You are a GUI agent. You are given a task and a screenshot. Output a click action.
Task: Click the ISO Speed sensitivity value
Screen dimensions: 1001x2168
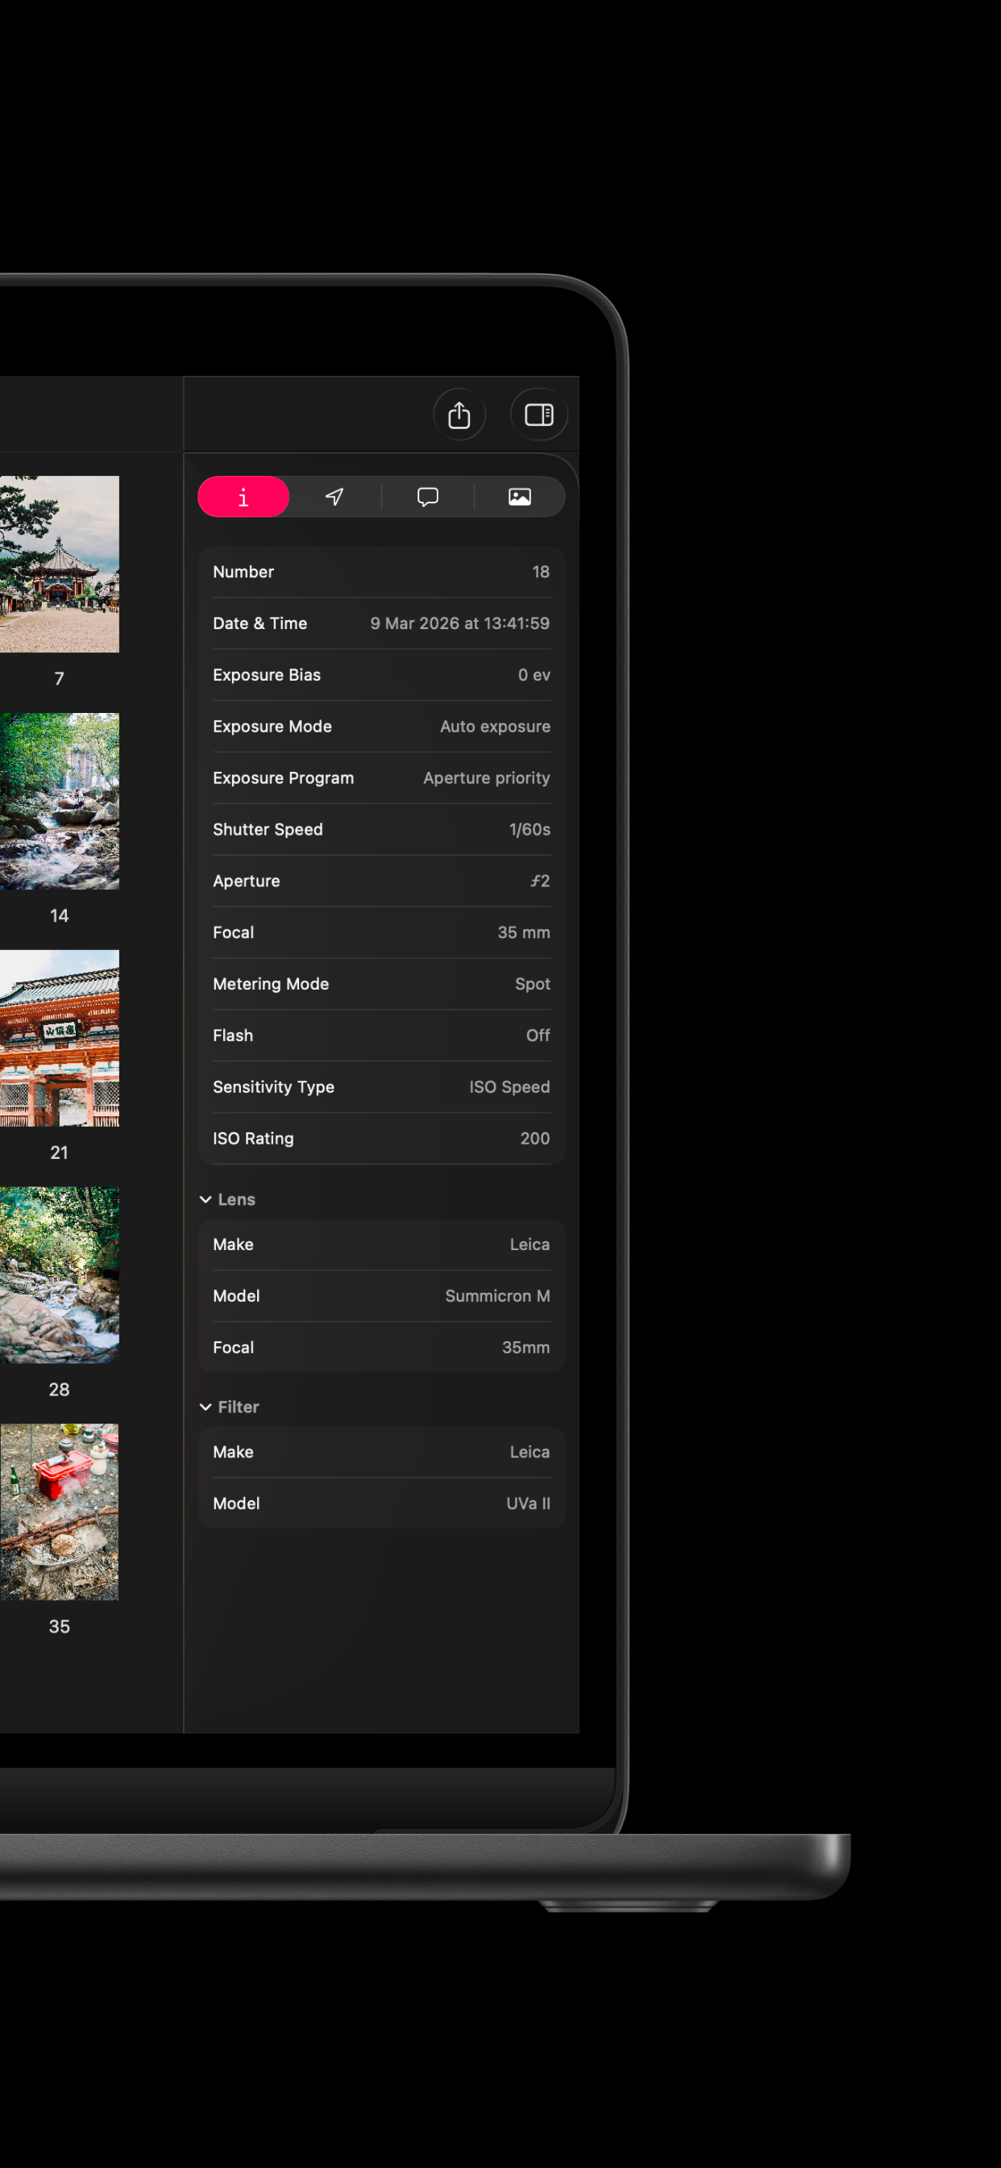(509, 1087)
